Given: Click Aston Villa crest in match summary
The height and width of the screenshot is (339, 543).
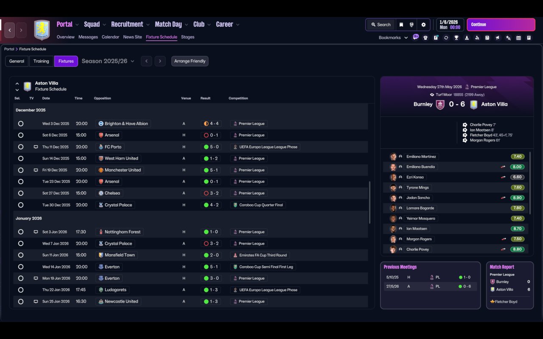Looking at the screenshot, I should coord(474,104).
